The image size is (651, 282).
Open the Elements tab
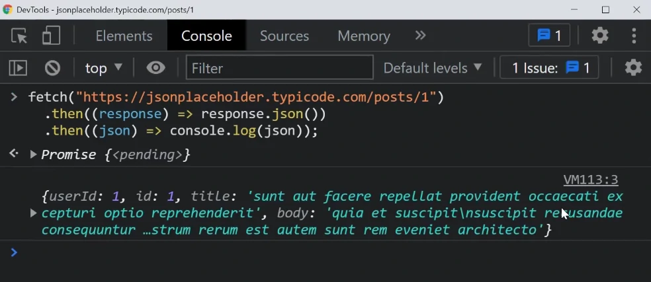click(x=124, y=36)
